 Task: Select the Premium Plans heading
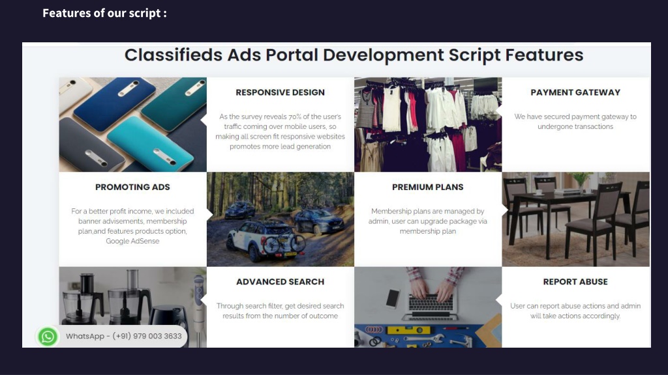(x=428, y=187)
